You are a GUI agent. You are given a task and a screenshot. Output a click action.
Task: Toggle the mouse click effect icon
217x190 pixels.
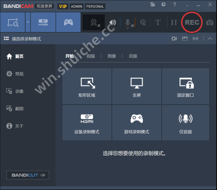143,22
